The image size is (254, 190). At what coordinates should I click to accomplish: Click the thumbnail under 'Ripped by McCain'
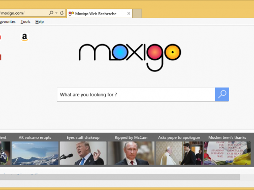pos(131,153)
